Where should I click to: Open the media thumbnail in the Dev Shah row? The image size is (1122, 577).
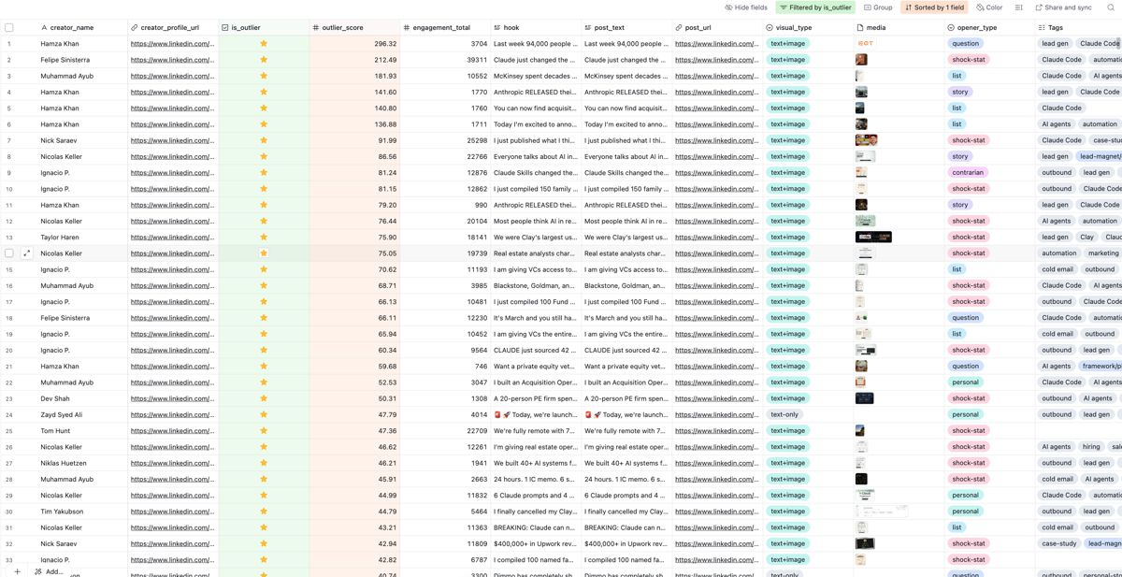pos(865,398)
